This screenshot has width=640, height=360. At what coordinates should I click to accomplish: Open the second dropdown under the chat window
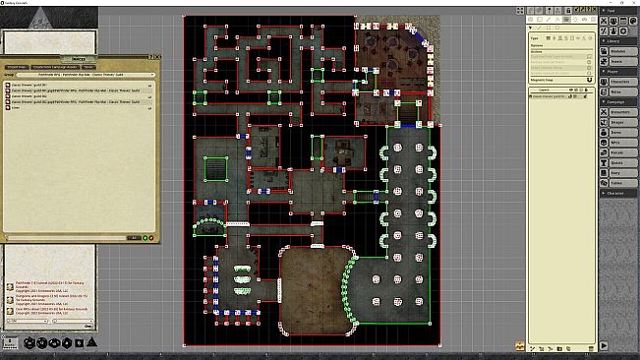(x=73, y=321)
